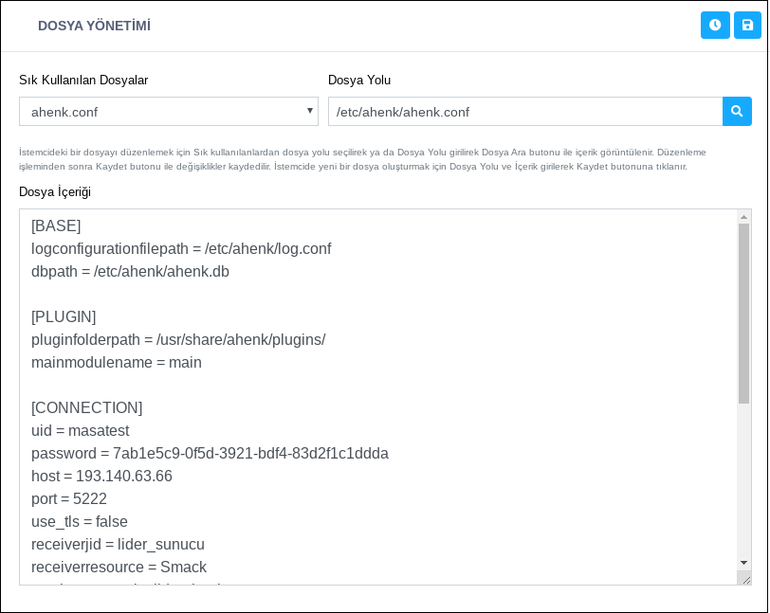Image resolution: width=770 pixels, height=613 pixels.
Task: Click the password line in file content
Action: point(210,454)
